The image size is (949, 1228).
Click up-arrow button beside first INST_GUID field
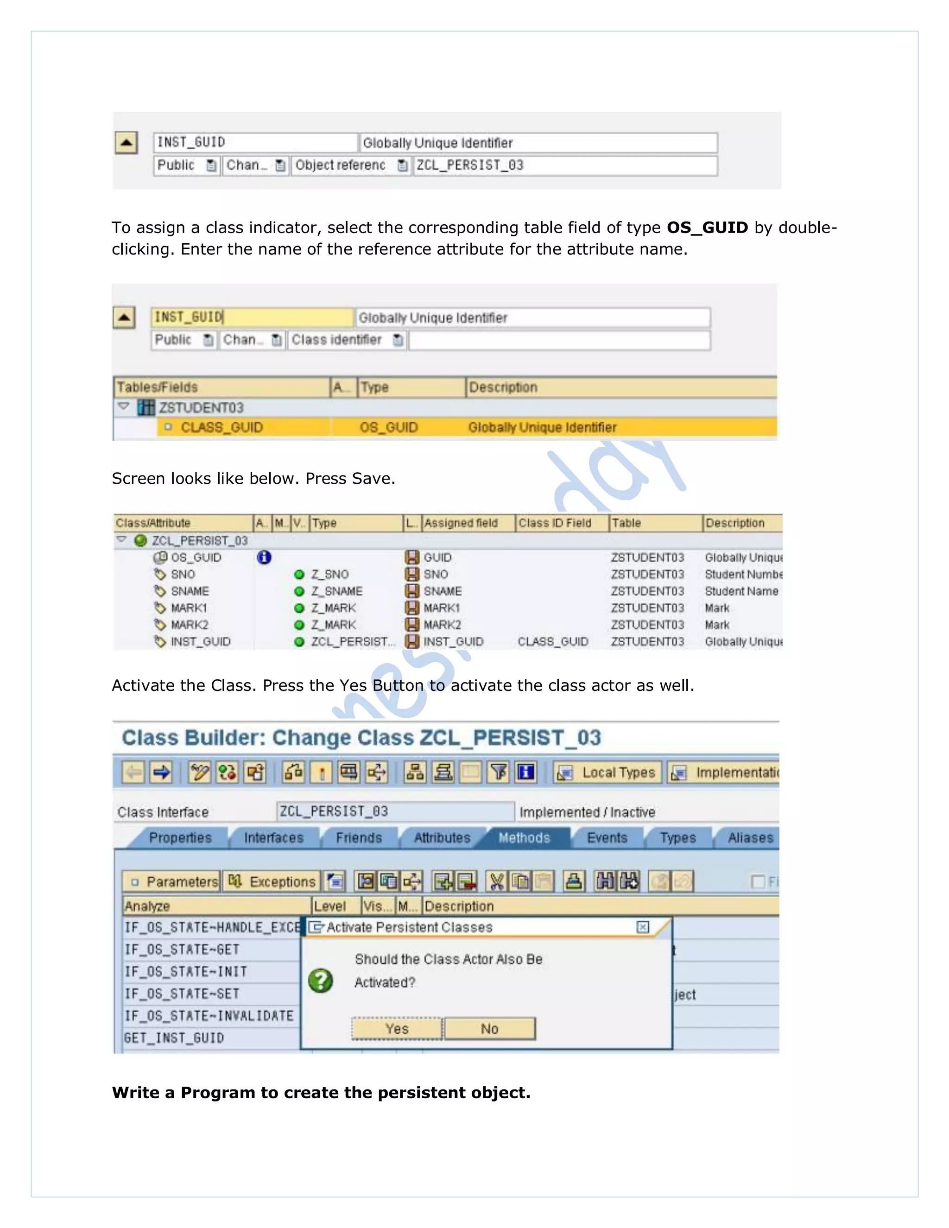tap(126, 143)
